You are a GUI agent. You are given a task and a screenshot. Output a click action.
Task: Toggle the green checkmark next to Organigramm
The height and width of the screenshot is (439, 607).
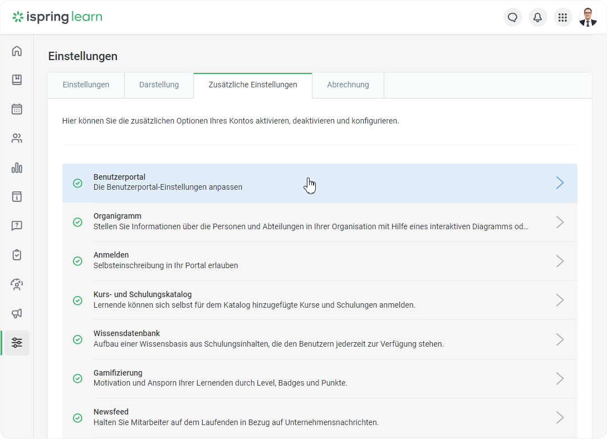coord(78,222)
